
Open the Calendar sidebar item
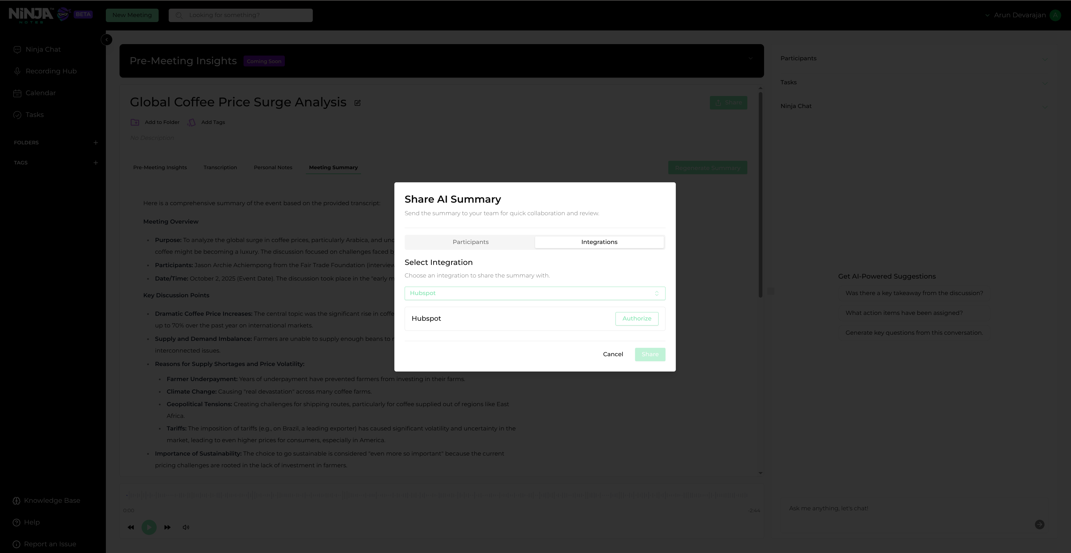[35, 93]
